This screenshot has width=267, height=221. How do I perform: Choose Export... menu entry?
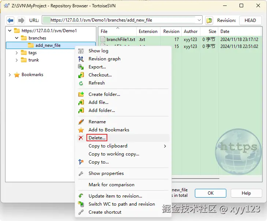[x=97, y=67]
